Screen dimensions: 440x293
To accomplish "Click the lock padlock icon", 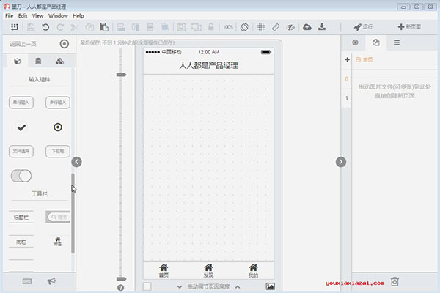I will click(x=210, y=27).
